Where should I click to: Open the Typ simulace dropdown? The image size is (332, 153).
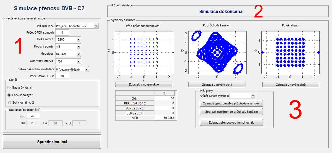77,26
